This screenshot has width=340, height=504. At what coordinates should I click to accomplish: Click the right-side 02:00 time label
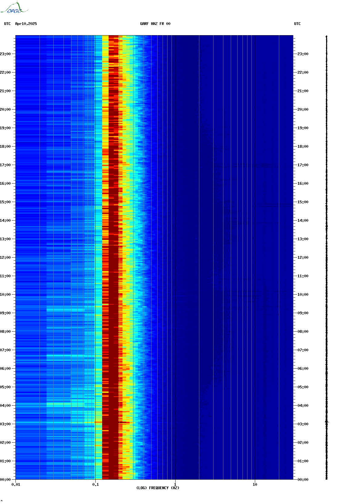click(303, 443)
